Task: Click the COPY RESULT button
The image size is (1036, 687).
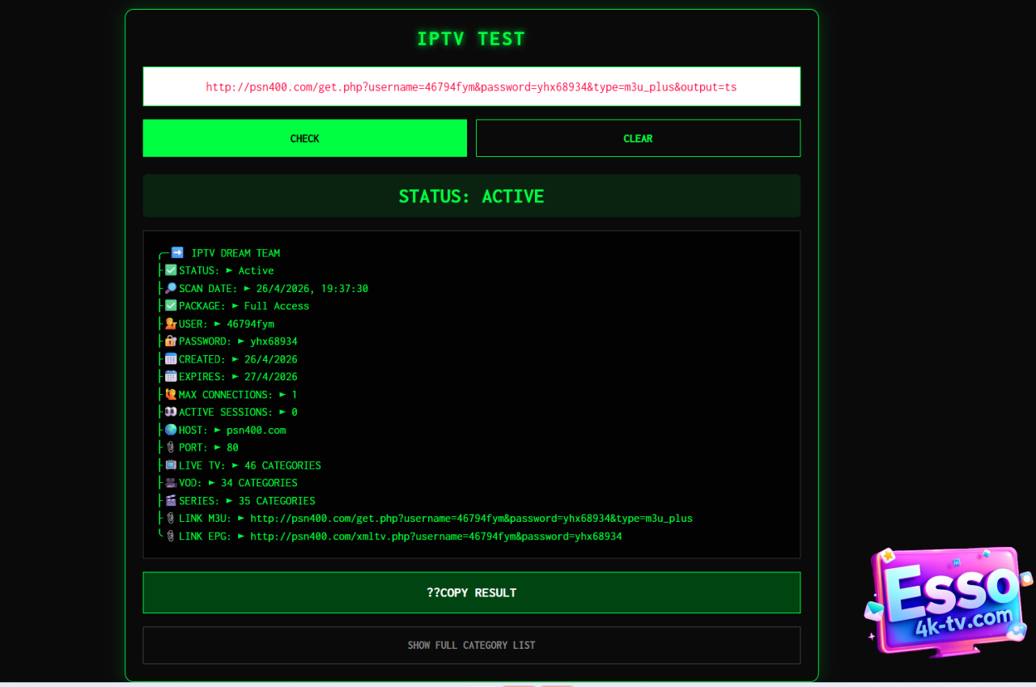Action: (471, 592)
